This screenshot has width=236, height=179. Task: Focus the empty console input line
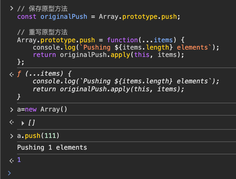tap(118, 173)
